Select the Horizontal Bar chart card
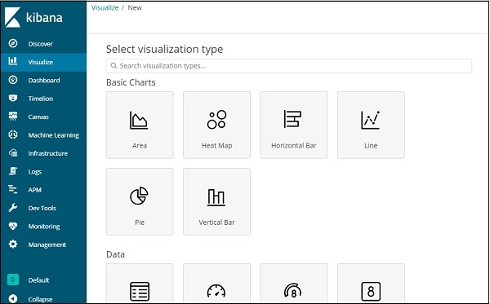Viewport: 490px width, 304px height. click(294, 125)
